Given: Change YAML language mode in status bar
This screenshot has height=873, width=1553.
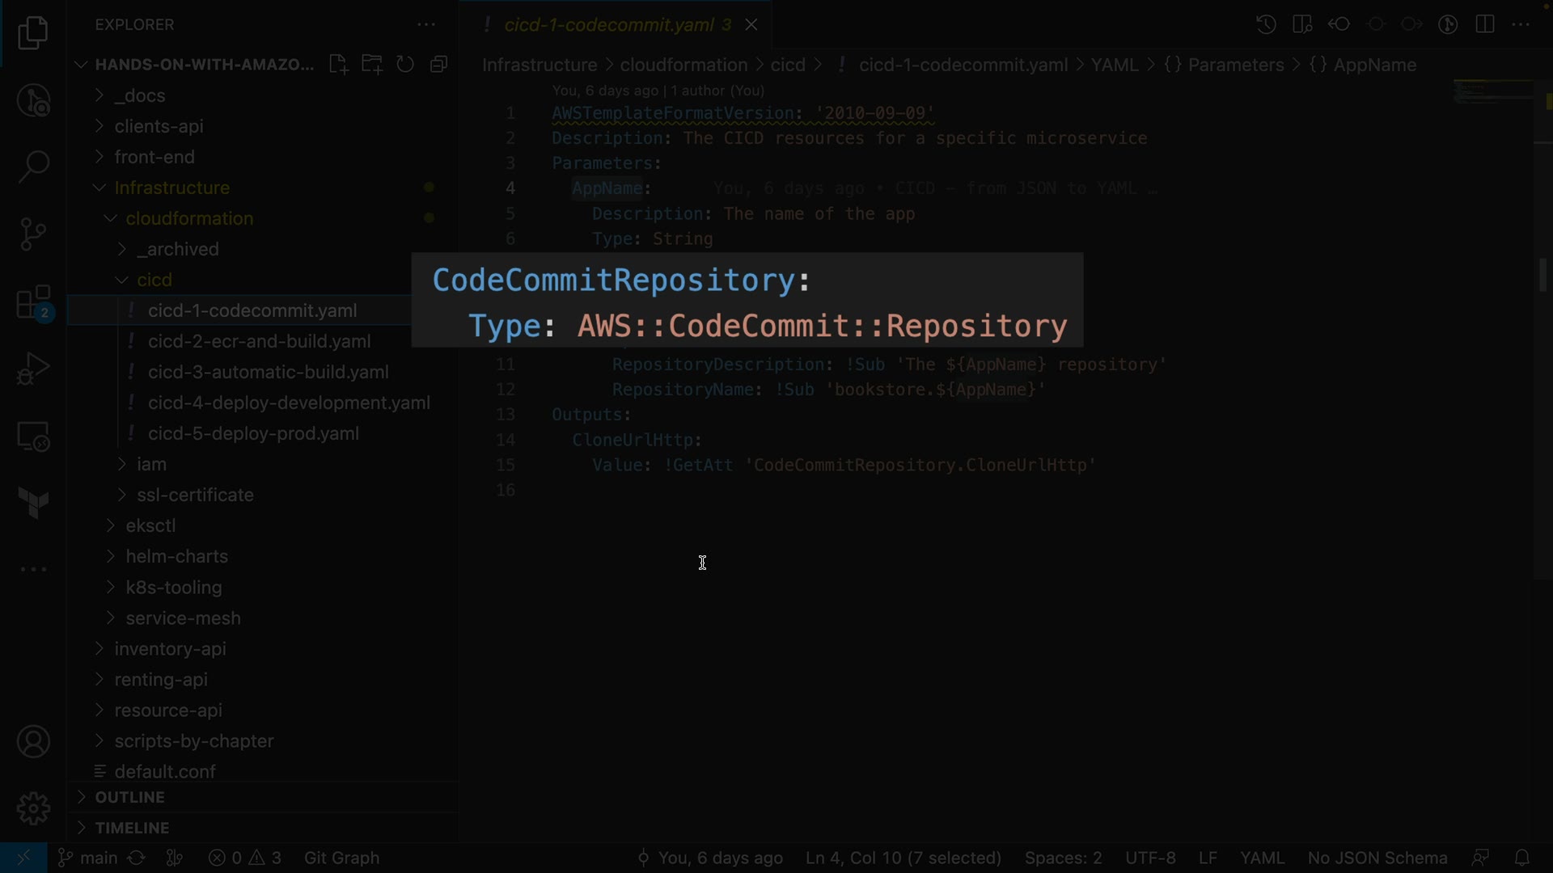Looking at the screenshot, I should pos(1262,858).
